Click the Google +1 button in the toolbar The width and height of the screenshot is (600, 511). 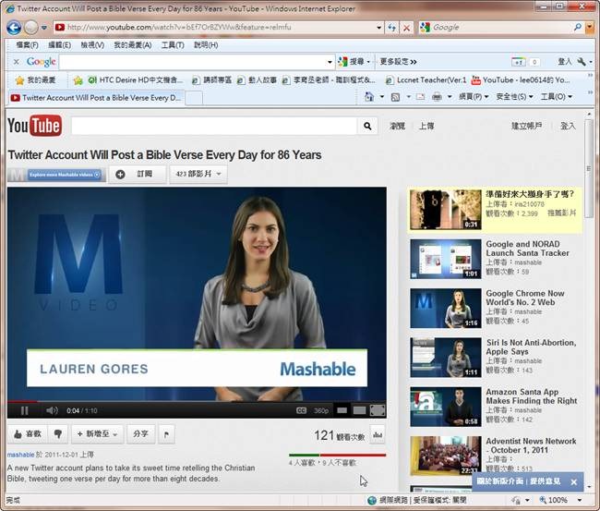(x=518, y=62)
